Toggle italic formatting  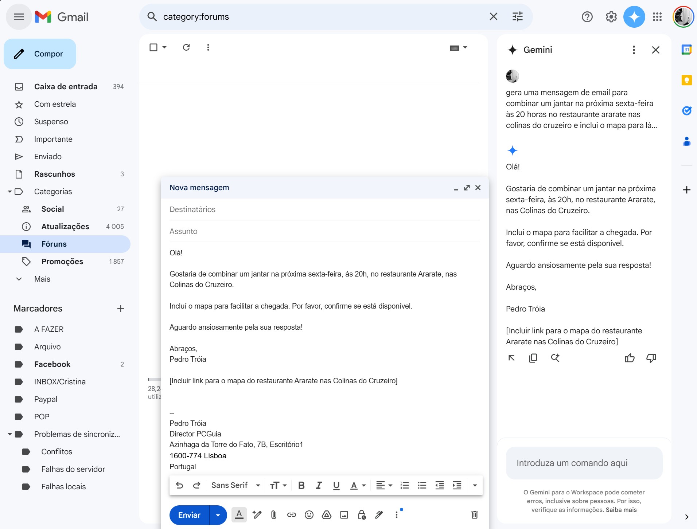click(x=319, y=485)
